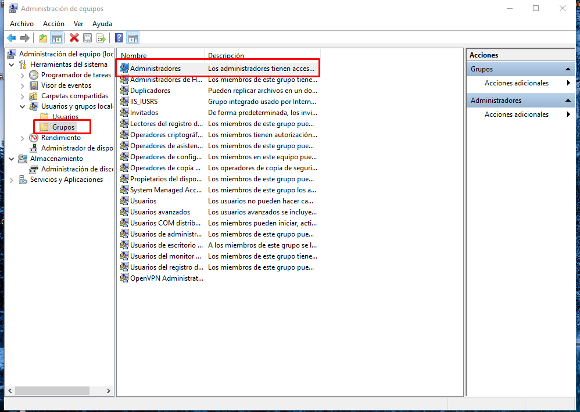580x412 pixels.
Task: Click the Back arrow toolbar icon
Action: 12,38
